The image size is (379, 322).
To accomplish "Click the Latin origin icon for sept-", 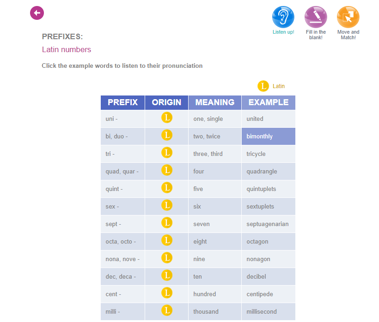I will tap(167, 223).
